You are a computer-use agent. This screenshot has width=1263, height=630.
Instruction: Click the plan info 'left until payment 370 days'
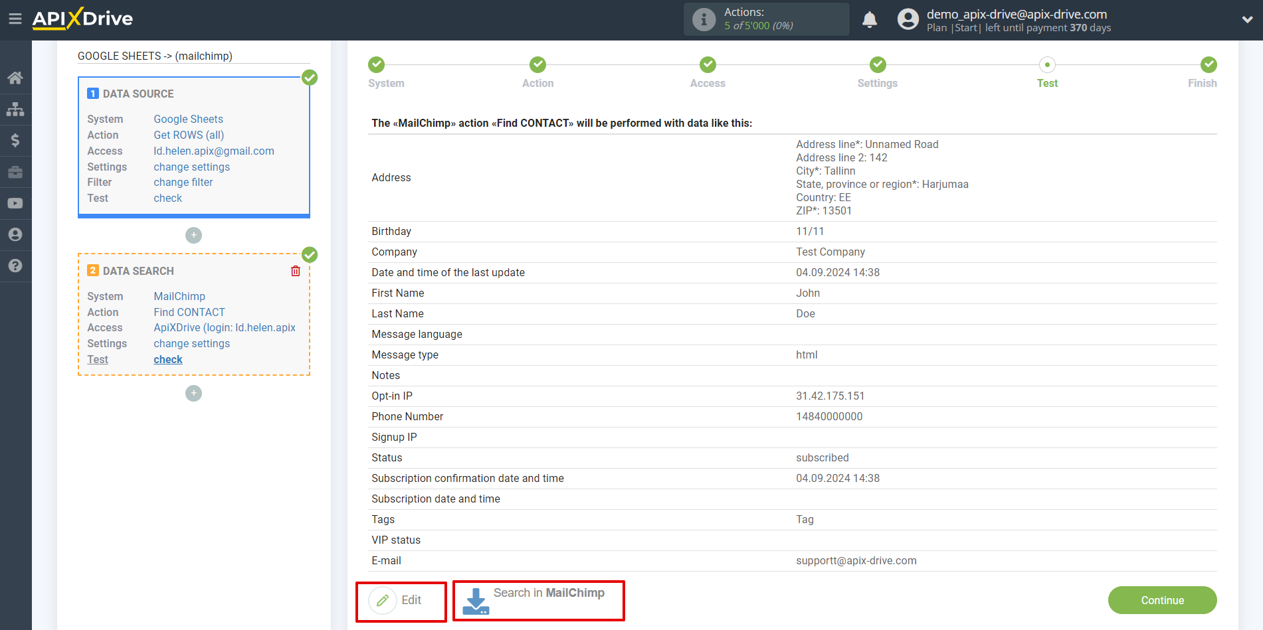point(1048,28)
